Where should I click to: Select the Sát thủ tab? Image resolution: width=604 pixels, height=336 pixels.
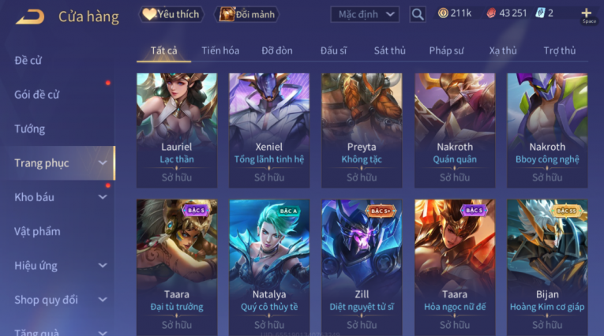[x=389, y=50]
